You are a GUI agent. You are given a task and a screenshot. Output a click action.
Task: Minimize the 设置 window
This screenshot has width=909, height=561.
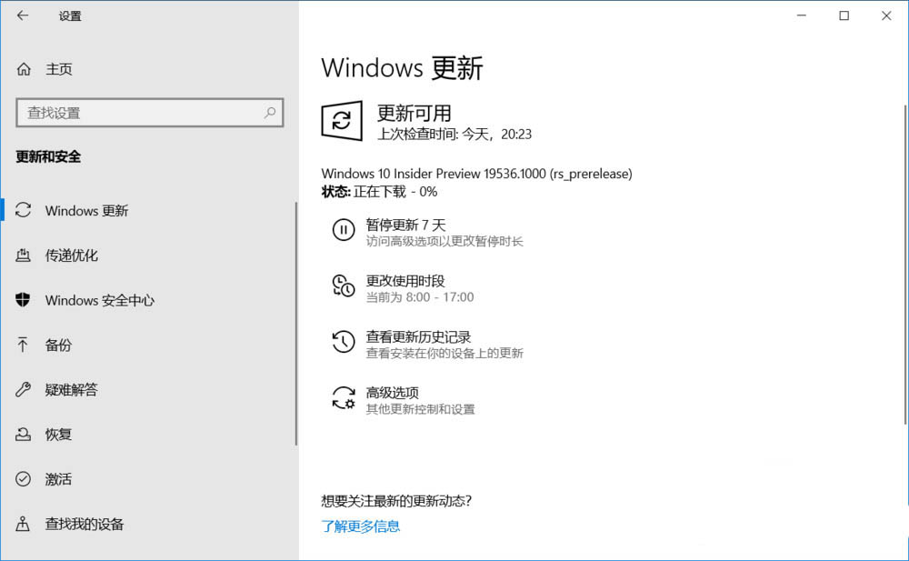pos(801,15)
